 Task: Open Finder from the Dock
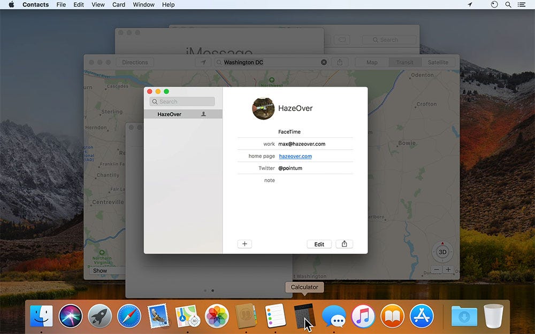(41, 316)
